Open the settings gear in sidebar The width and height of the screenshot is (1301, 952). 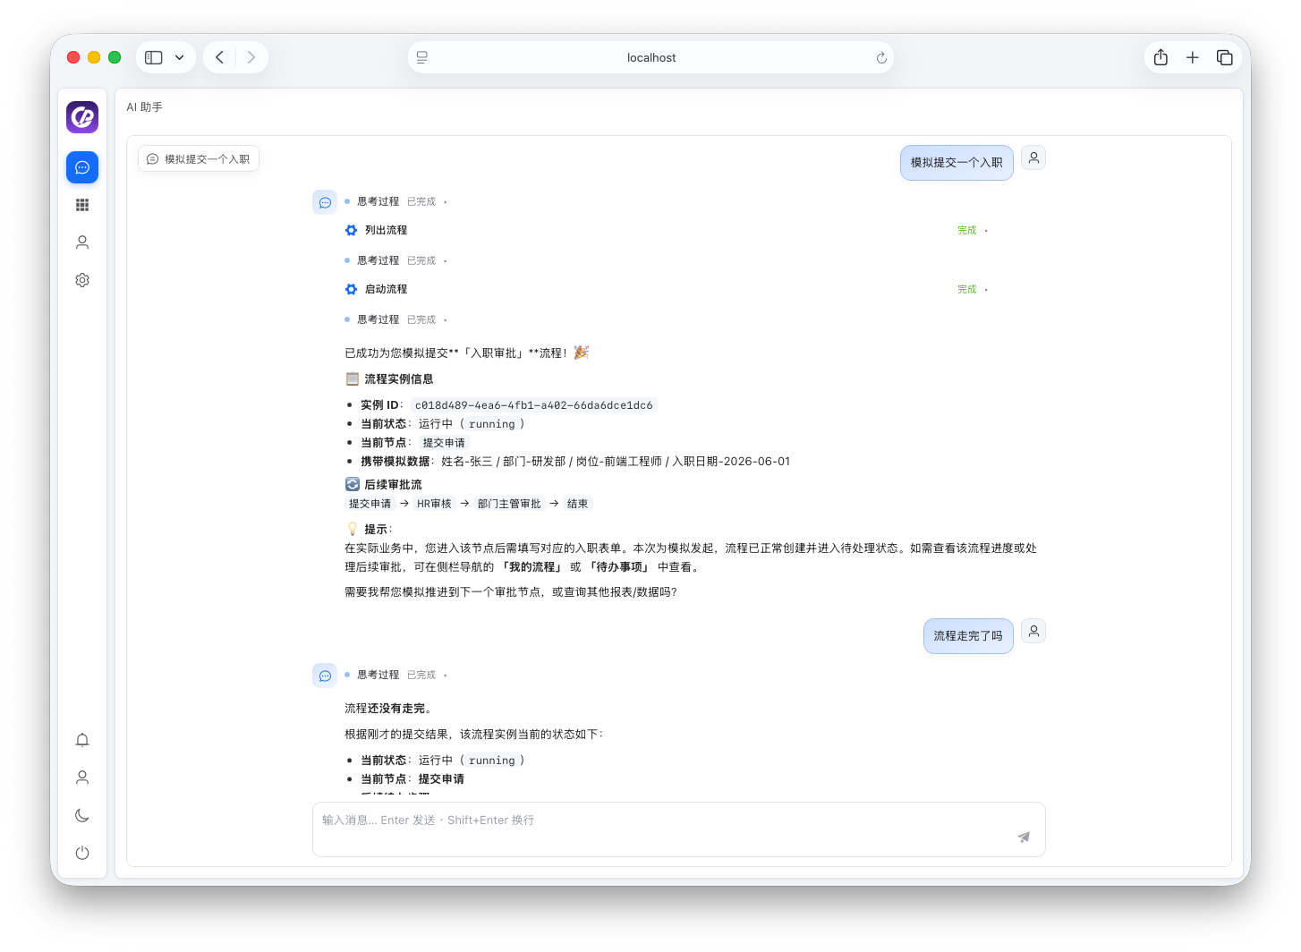(82, 280)
